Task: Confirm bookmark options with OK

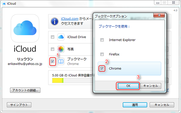Action: [128, 86]
